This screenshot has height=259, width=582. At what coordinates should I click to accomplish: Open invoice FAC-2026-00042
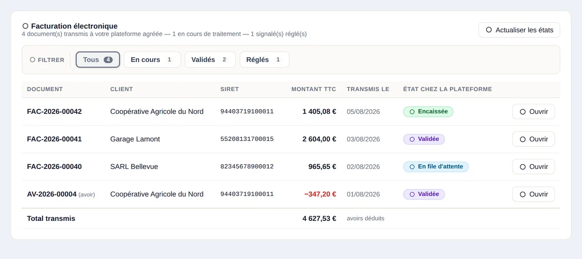[533, 111]
